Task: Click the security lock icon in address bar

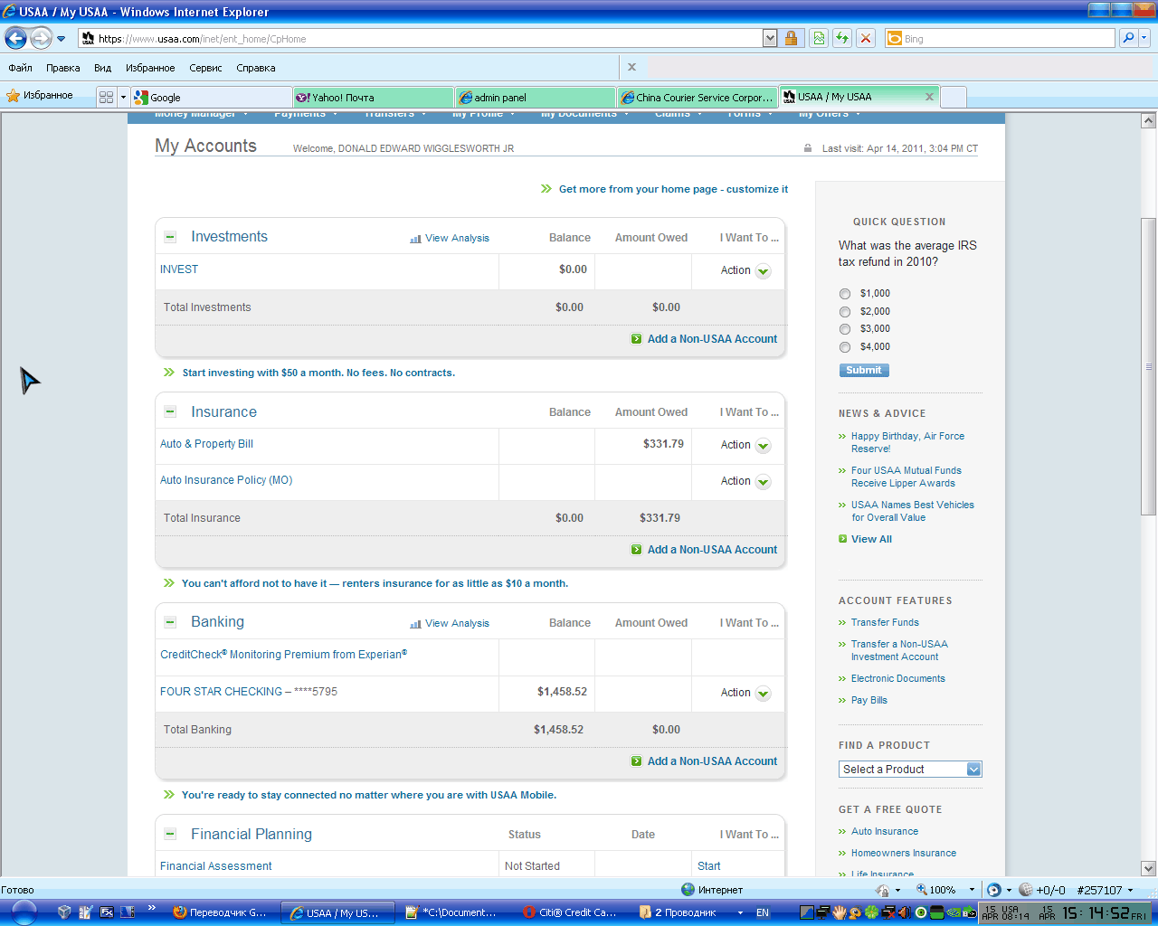Action: (791, 38)
